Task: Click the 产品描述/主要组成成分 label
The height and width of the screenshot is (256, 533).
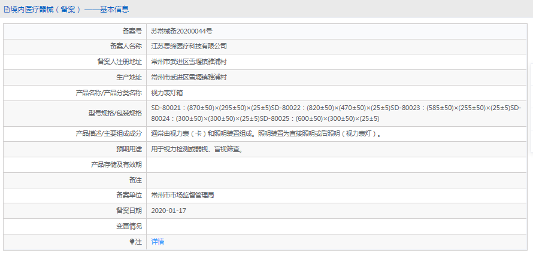Action: (x=108, y=134)
